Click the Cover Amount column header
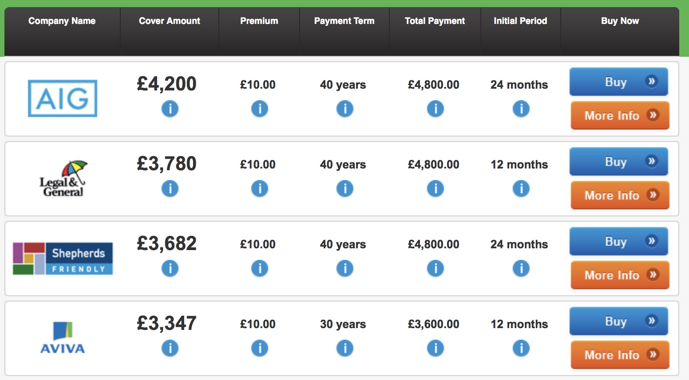 169,21
